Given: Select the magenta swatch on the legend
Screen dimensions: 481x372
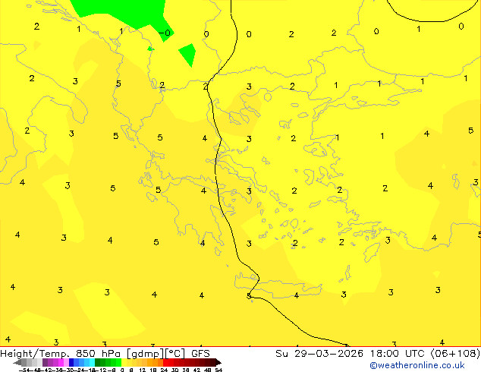Looking at the screenshot, I should (61, 362).
